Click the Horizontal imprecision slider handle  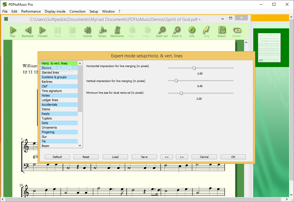coord(194,68)
